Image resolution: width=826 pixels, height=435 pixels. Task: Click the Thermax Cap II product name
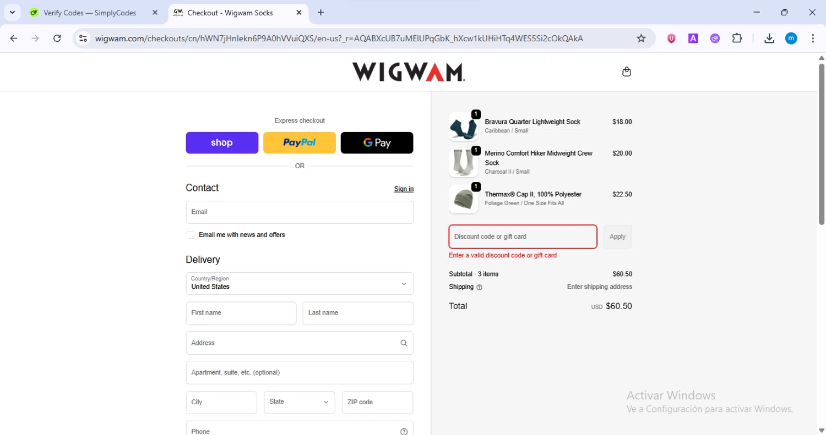pyautogui.click(x=533, y=195)
